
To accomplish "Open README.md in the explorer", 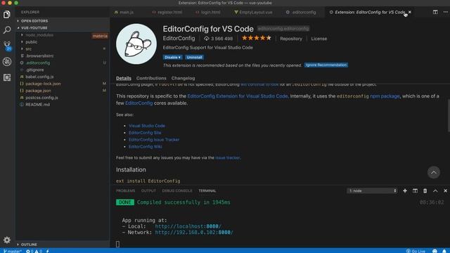I will pyautogui.click(x=37, y=105).
